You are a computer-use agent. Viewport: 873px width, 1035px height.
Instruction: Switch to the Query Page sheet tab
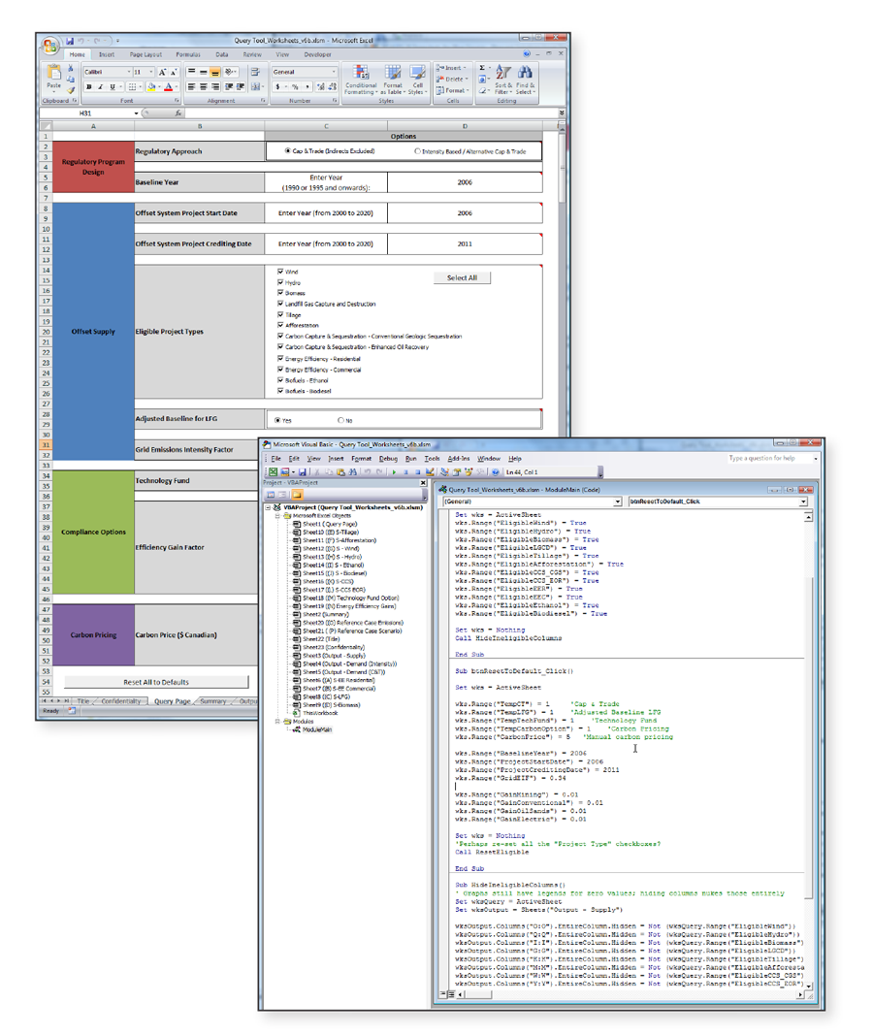click(x=173, y=701)
